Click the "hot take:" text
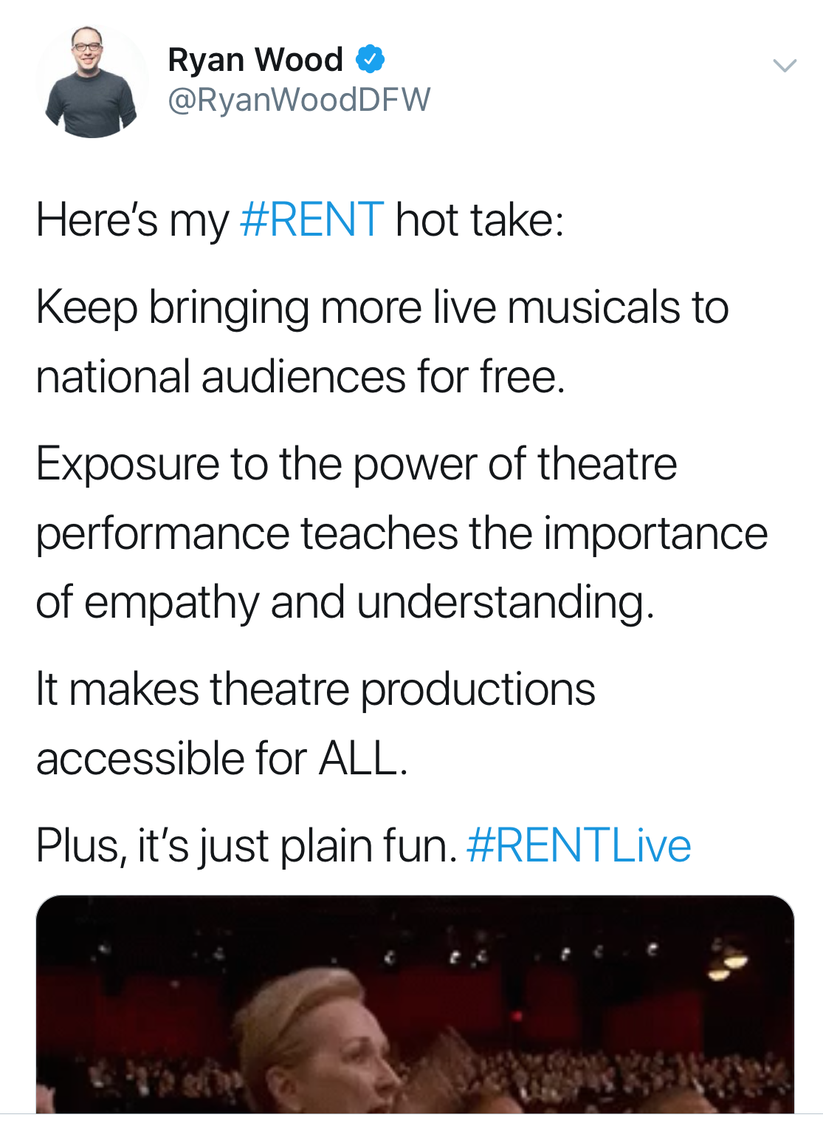The height and width of the screenshot is (1126, 823). click(480, 219)
